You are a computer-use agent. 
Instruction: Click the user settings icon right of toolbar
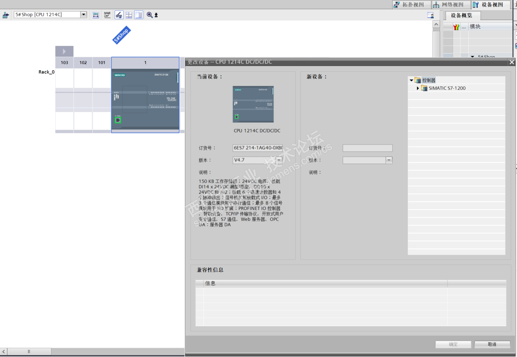tap(430, 15)
